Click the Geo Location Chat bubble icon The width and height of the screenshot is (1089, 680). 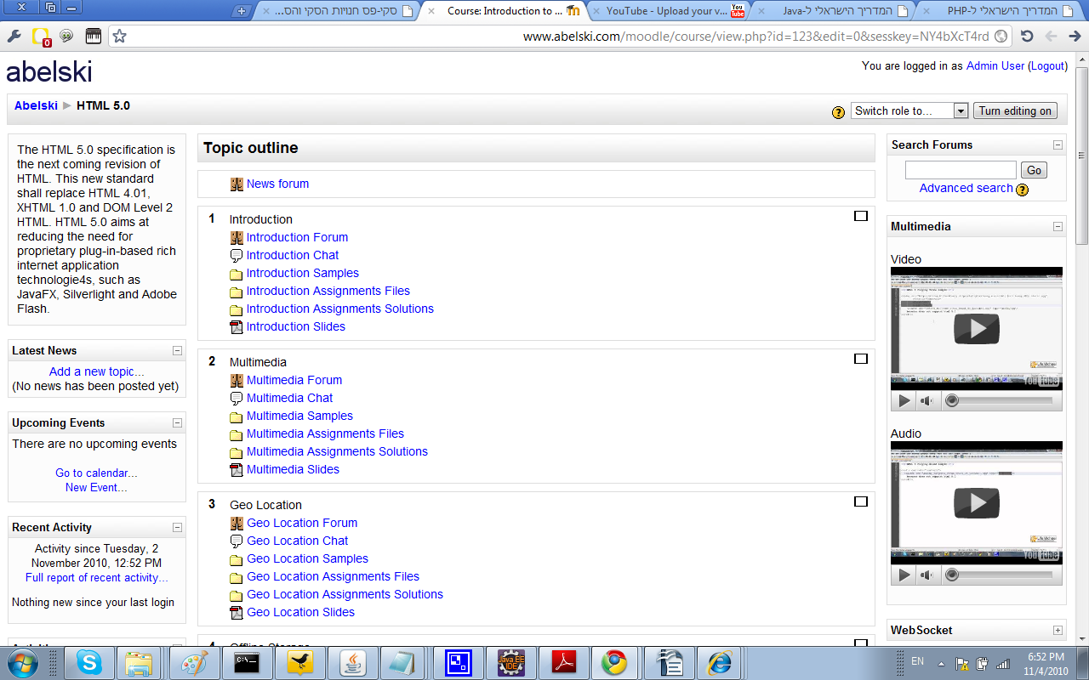point(237,541)
